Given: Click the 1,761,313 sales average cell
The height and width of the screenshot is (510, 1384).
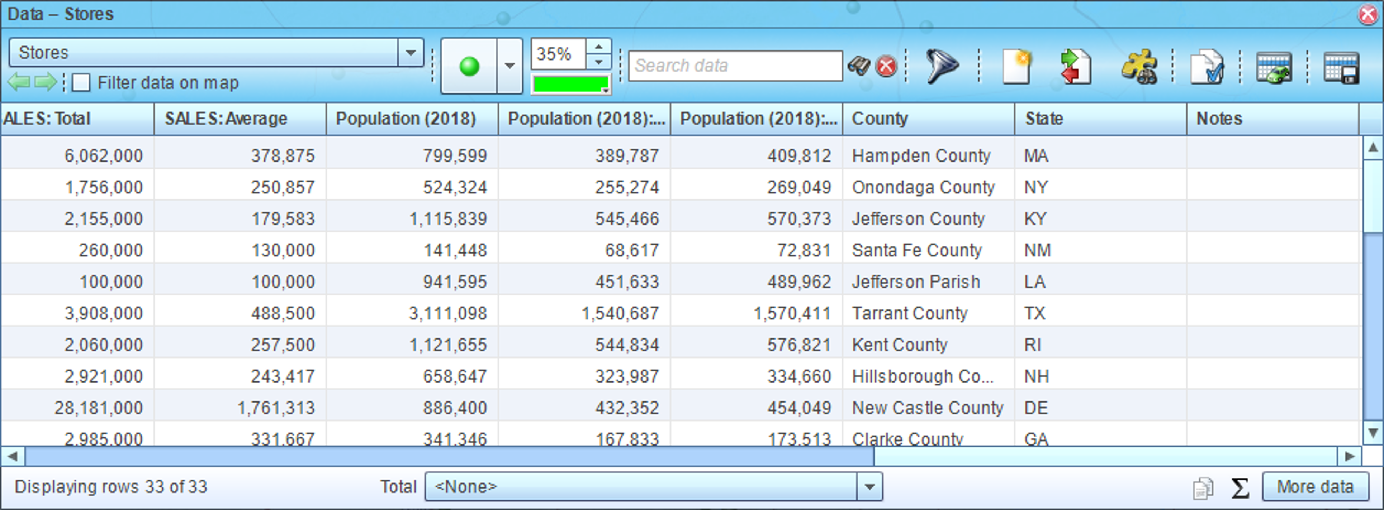Looking at the screenshot, I should pyautogui.click(x=240, y=408).
